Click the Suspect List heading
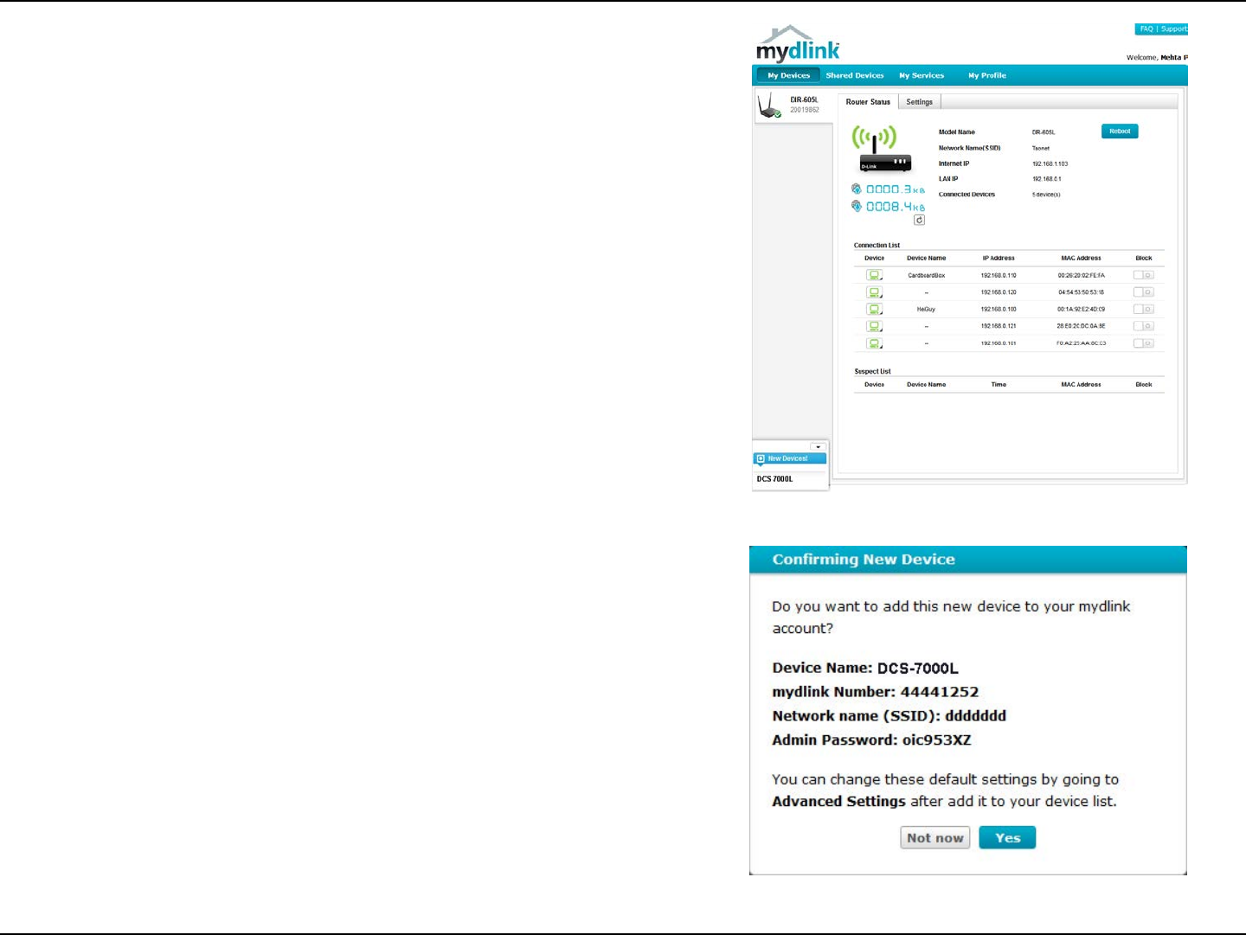The width and height of the screenshot is (1246, 935). tap(872, 371)
